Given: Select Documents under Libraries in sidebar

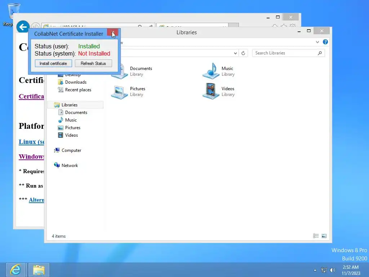Looking at the screenshot, I should 76,113.
